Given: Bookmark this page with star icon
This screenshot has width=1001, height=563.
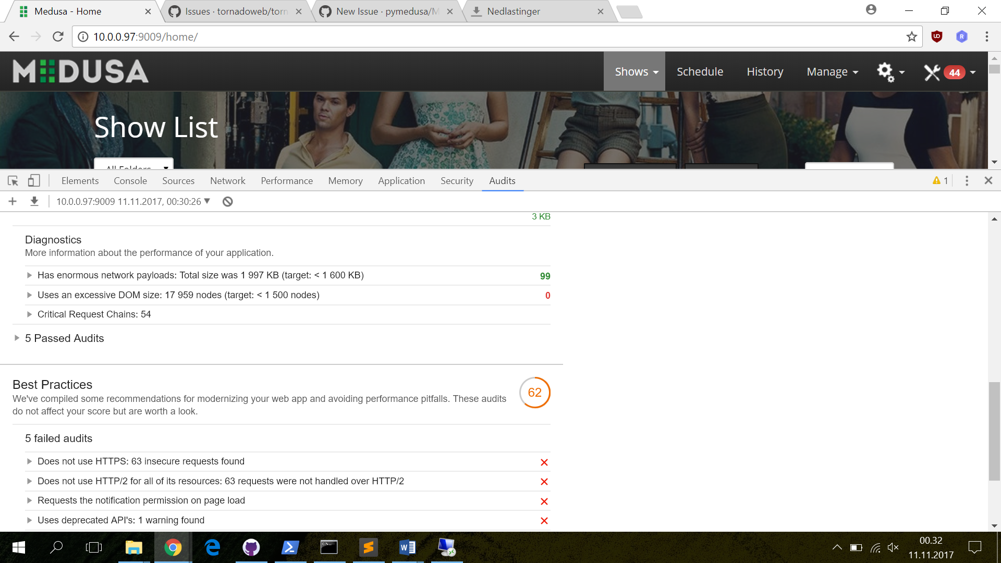Looking at the screenshot, I should (911, 36).
